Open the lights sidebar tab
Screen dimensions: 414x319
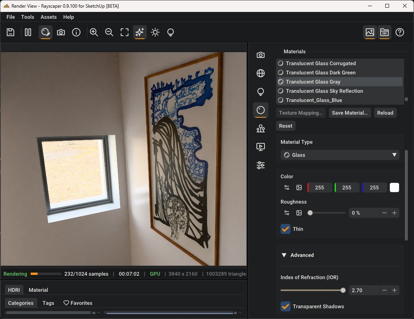pyautogui.click(x=261, y=92)
